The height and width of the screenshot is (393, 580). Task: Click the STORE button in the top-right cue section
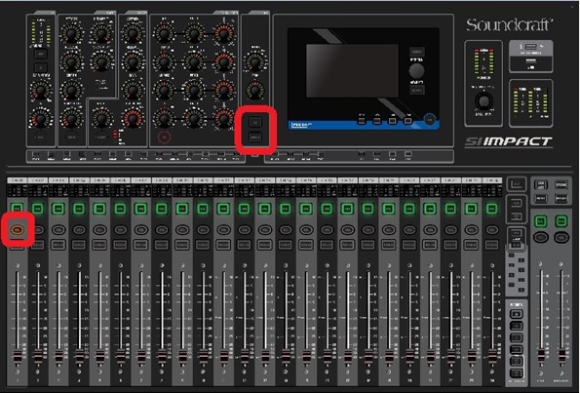[x=561, y=184]
